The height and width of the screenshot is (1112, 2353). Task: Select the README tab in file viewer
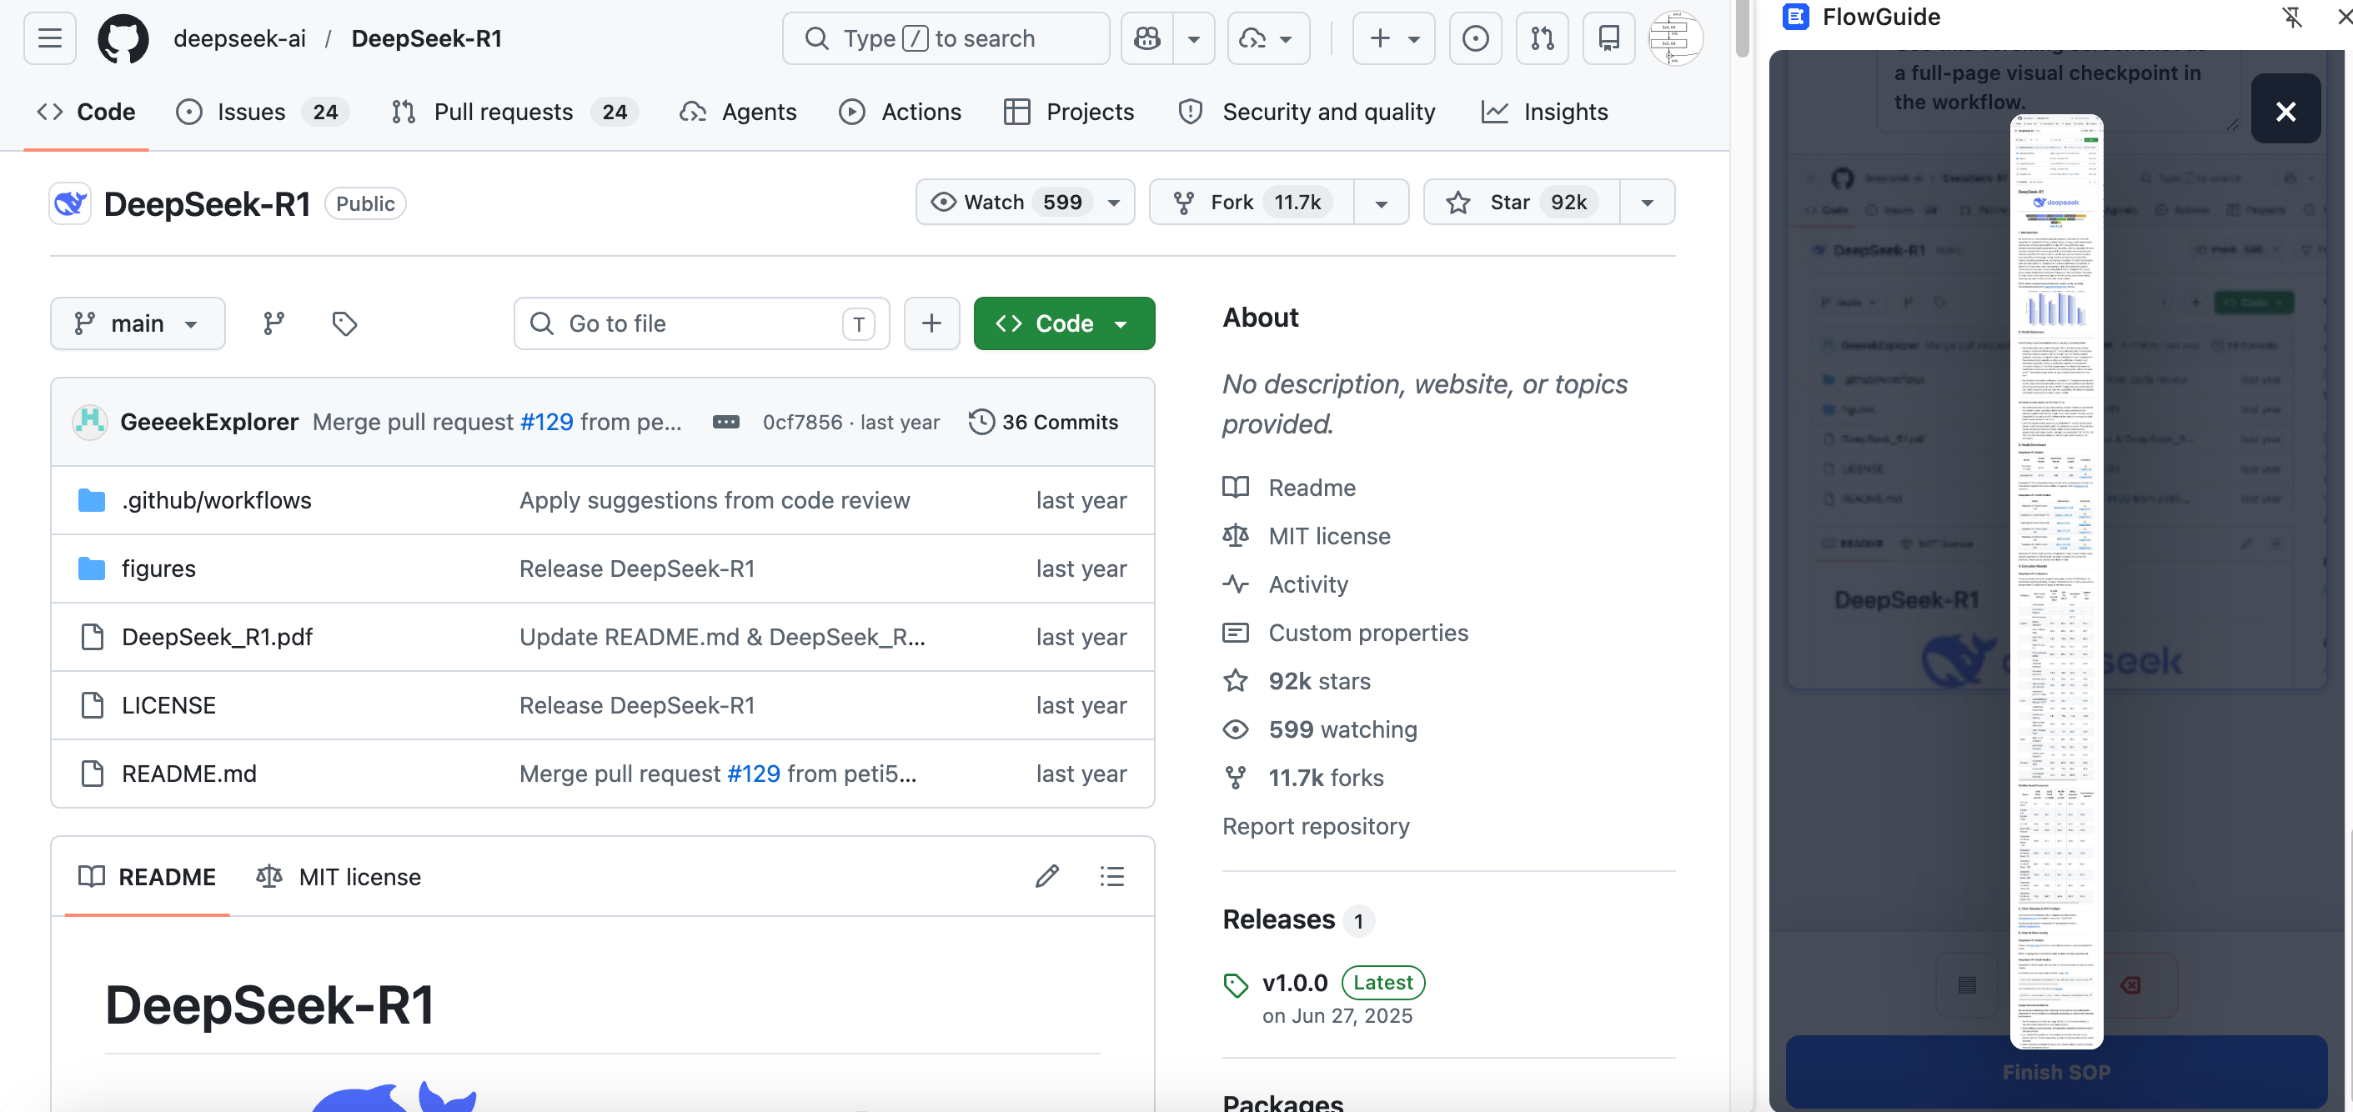[147, 876]
